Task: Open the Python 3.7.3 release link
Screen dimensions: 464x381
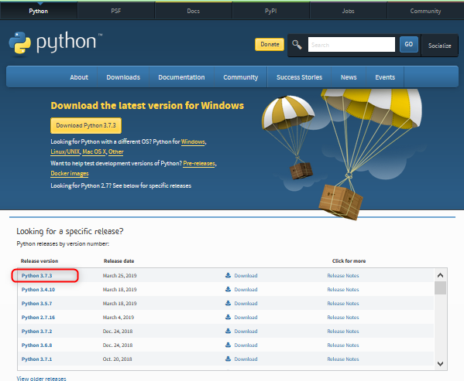Action: pos(36,275)
